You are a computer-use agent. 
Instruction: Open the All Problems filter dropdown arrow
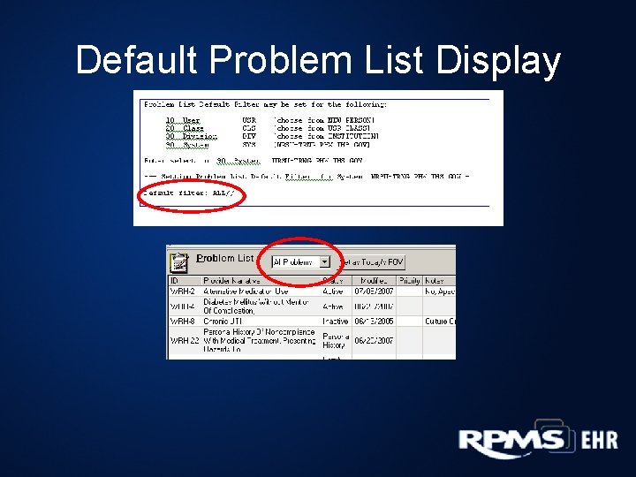[324, 262]
